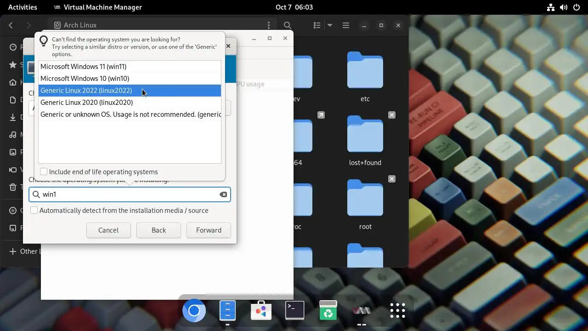Open the Terminal from dock
This screenshot has width=588, height=331.
[x=294, y=311]
